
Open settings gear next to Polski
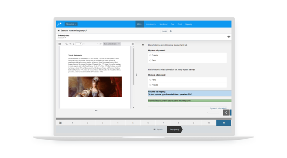171,31
